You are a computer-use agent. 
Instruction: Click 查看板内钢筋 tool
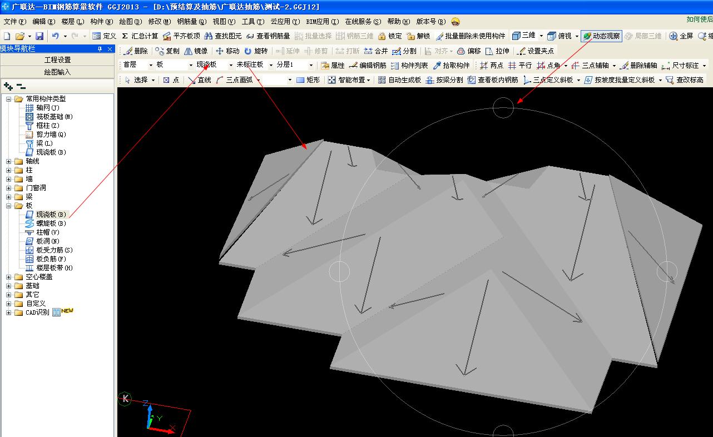493,80
